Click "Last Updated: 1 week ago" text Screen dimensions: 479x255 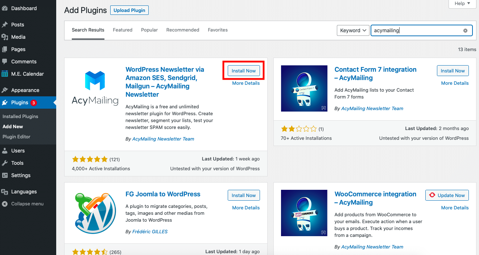[x=231, y=159]
